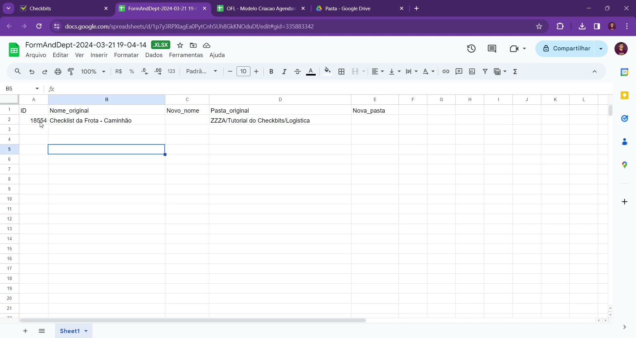Open Contacts side panel

click(x=625, y=142)
